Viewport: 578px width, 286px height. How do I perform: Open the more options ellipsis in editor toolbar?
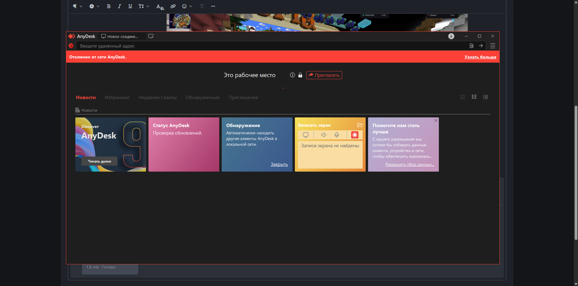(x=213, y=6)
